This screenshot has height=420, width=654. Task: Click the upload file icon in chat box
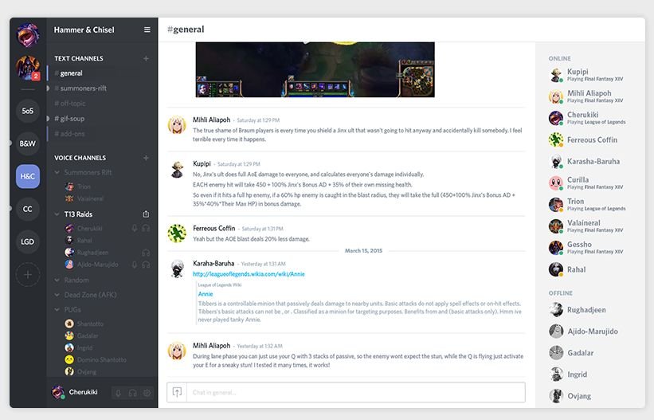pyautogui.click(x=177, y=392)
